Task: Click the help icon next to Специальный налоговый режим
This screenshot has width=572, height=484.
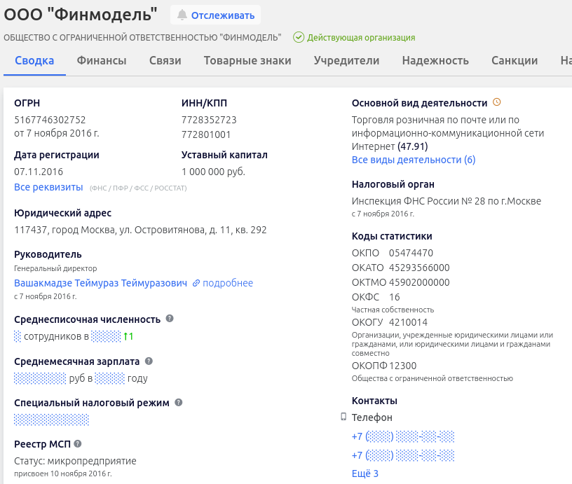Action: 179,403
